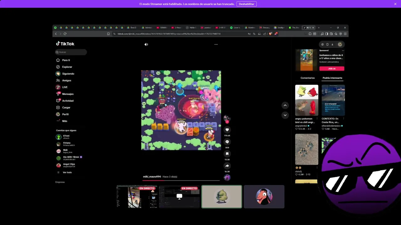
Task: Click the floating toolbar mobile device icon
Action: point(327,44)
